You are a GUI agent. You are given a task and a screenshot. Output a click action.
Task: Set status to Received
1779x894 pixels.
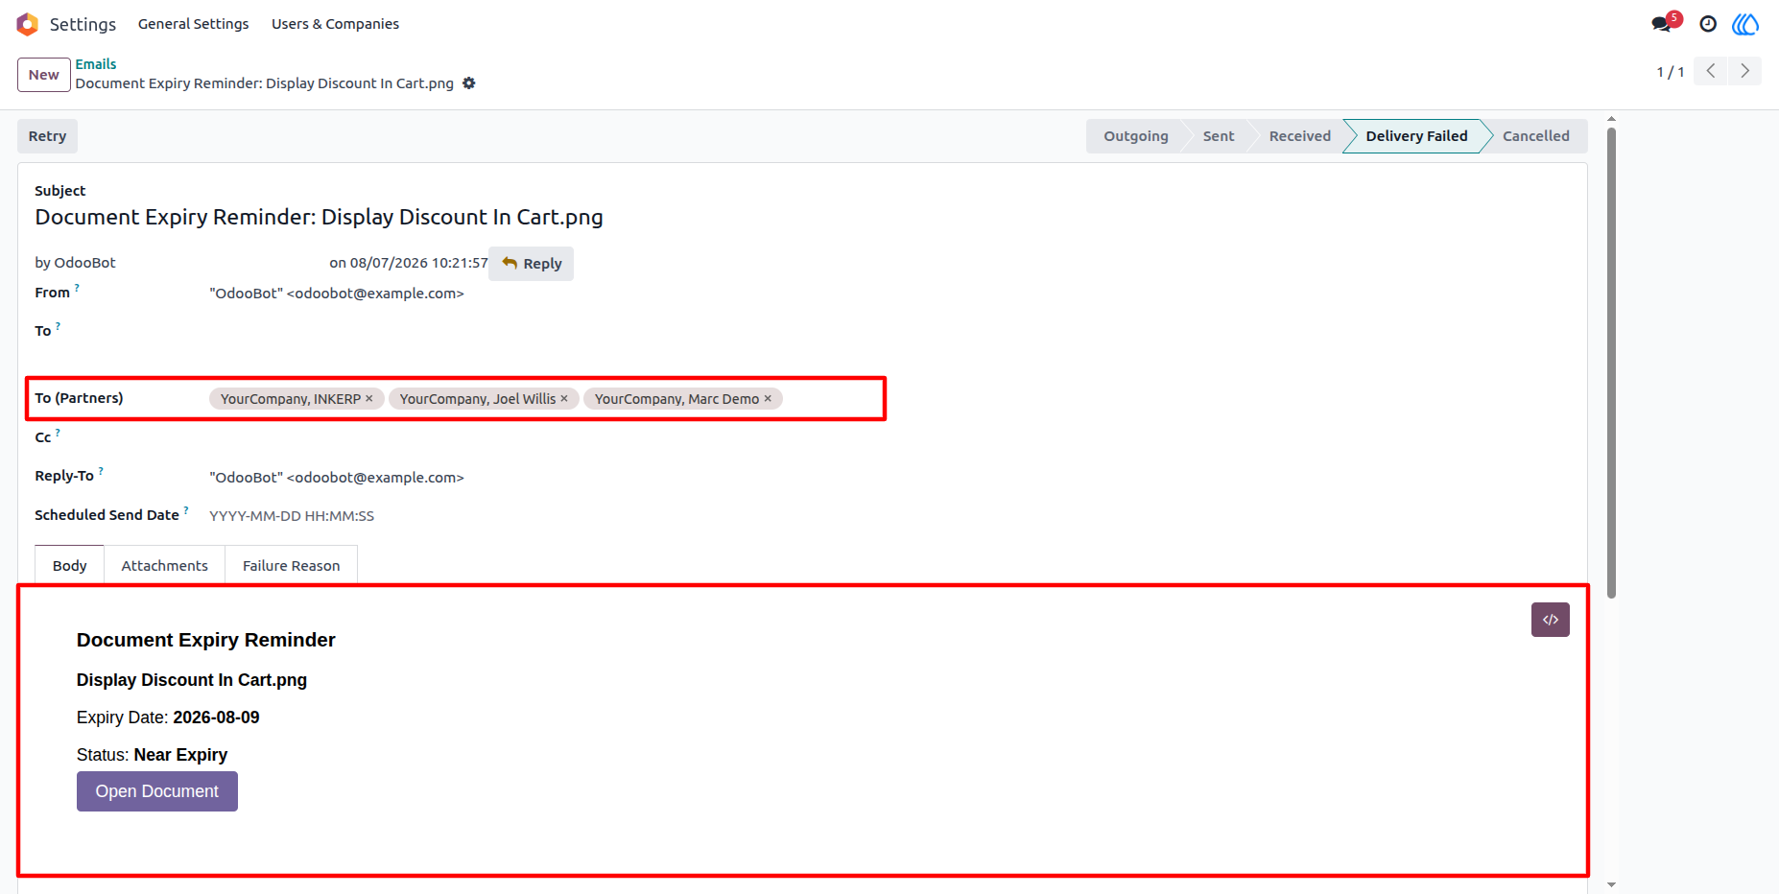point(1299,136)
